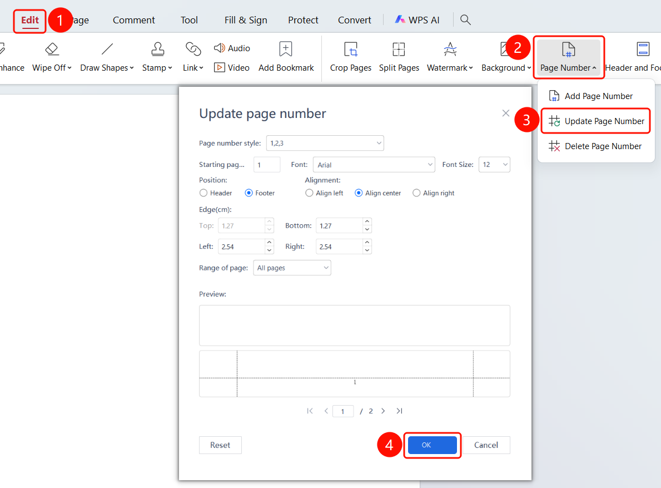Show the previous preview page
This screenshot has width=661, height=488.
tap(326, 411)
